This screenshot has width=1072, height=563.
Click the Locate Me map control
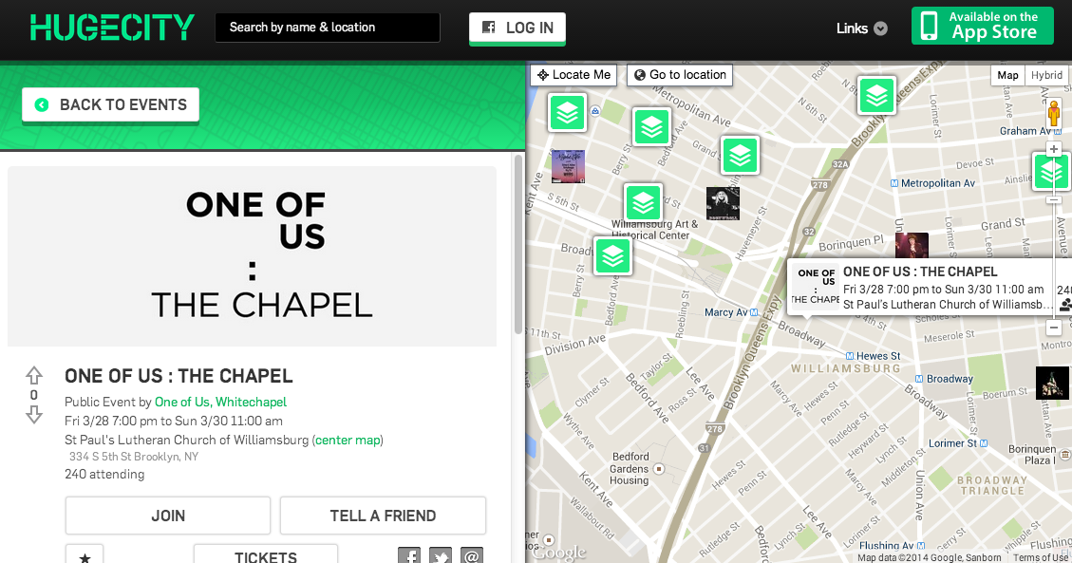(x=574, y=75)
